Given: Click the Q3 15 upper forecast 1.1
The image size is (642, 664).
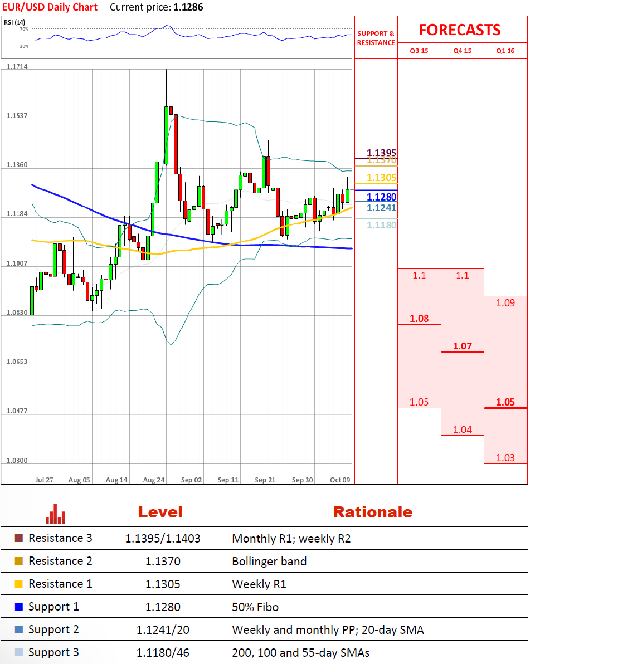Looking at the screenshot, I should tap(419, 275).
